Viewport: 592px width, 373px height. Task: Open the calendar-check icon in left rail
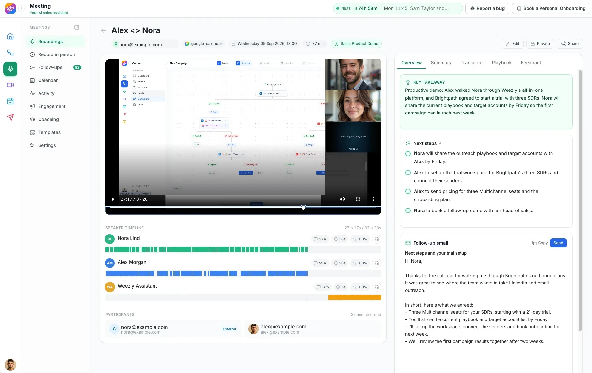click(10, 101)
